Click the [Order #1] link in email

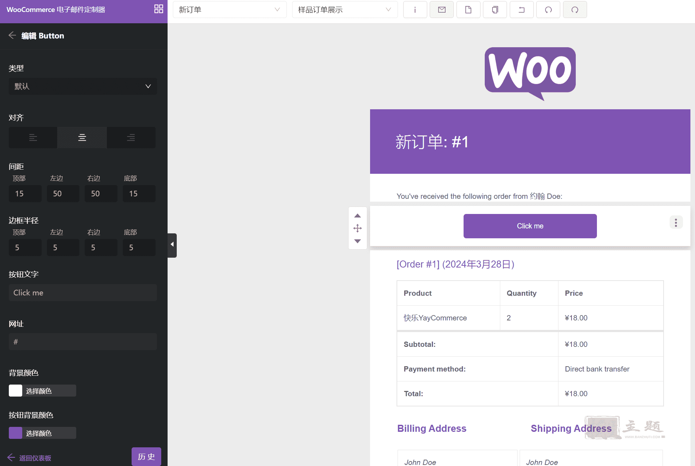coord(455,264)
